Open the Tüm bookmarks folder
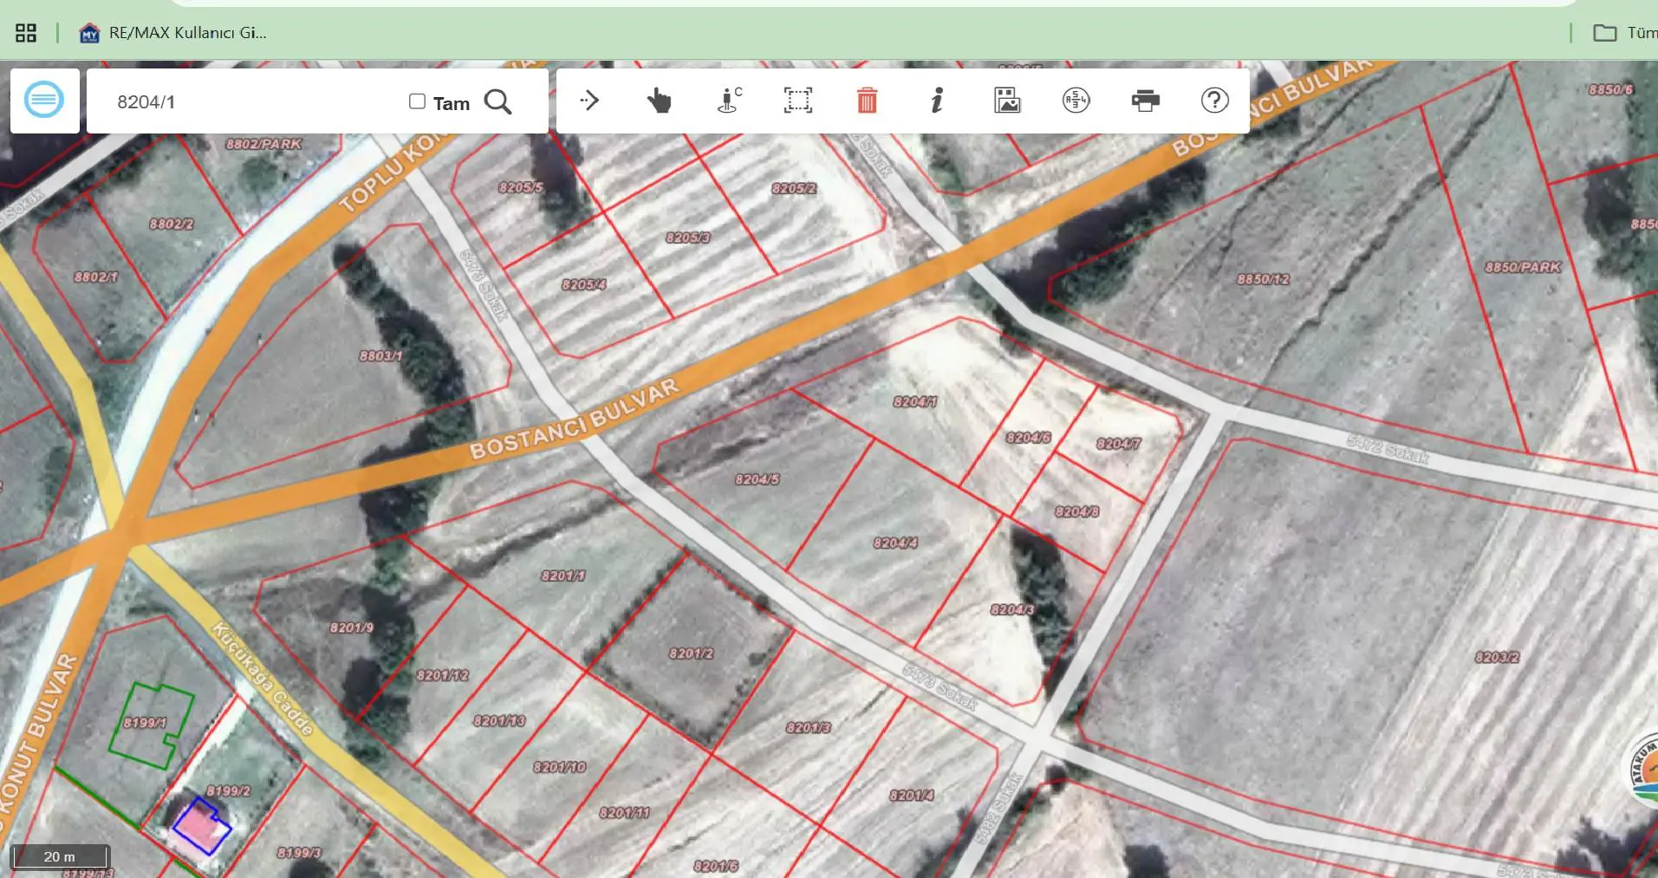The height and width of the screenshot is (878, 1658). tap(1625, 33)
